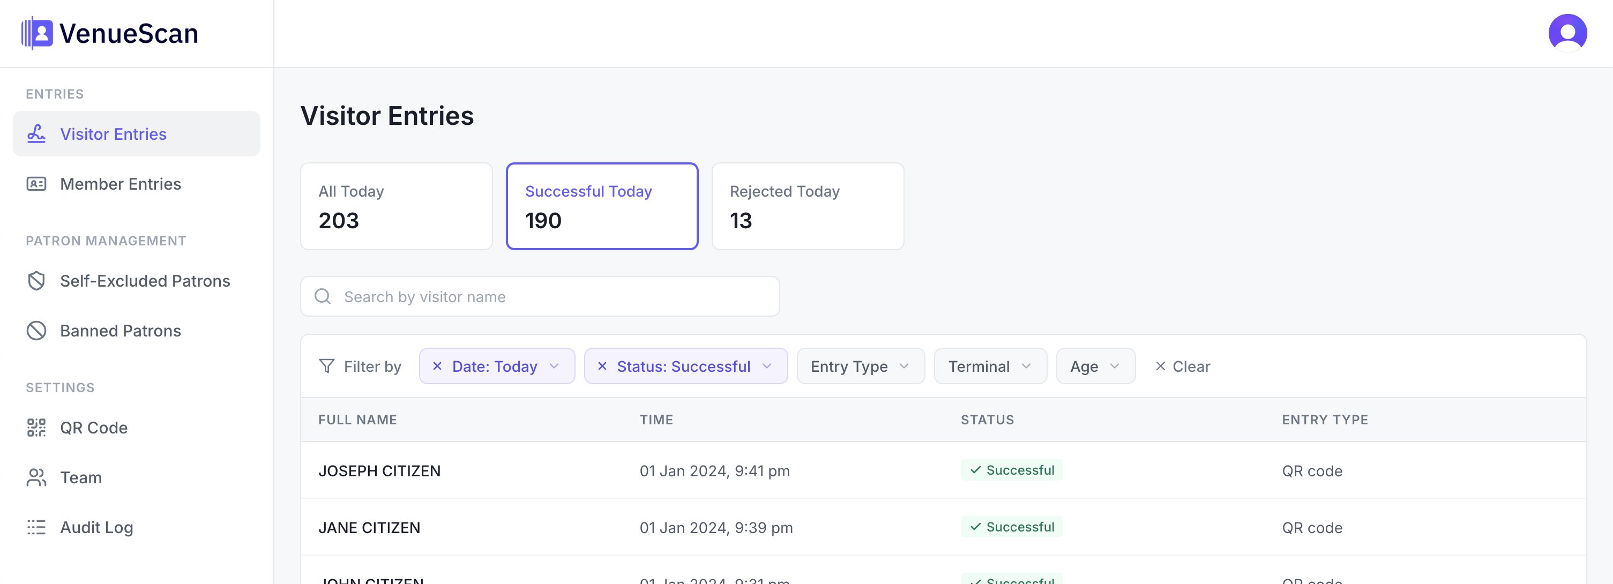
Task: Open the Terminal filter dropdown
Action: pos(990,366)
